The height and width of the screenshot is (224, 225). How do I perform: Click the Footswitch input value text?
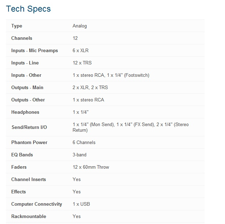click(111, 75)
